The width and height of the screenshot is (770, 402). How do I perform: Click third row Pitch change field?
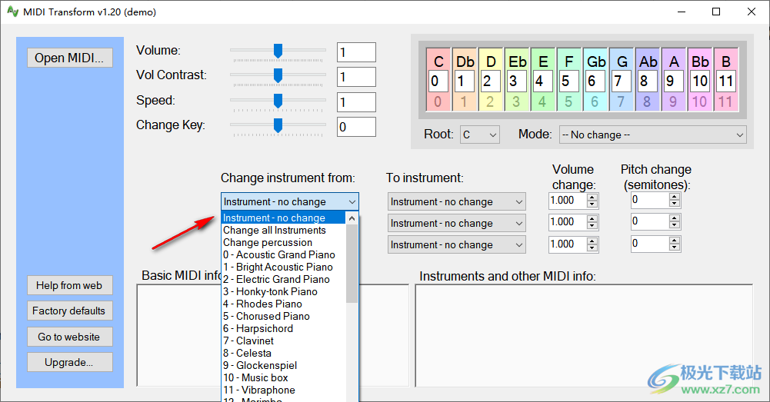tap(650, 244)
